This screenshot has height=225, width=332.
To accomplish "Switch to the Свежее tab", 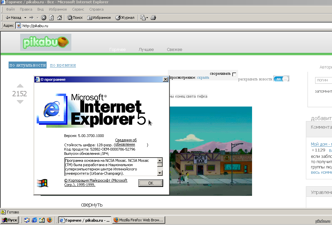I will (174, 49).
